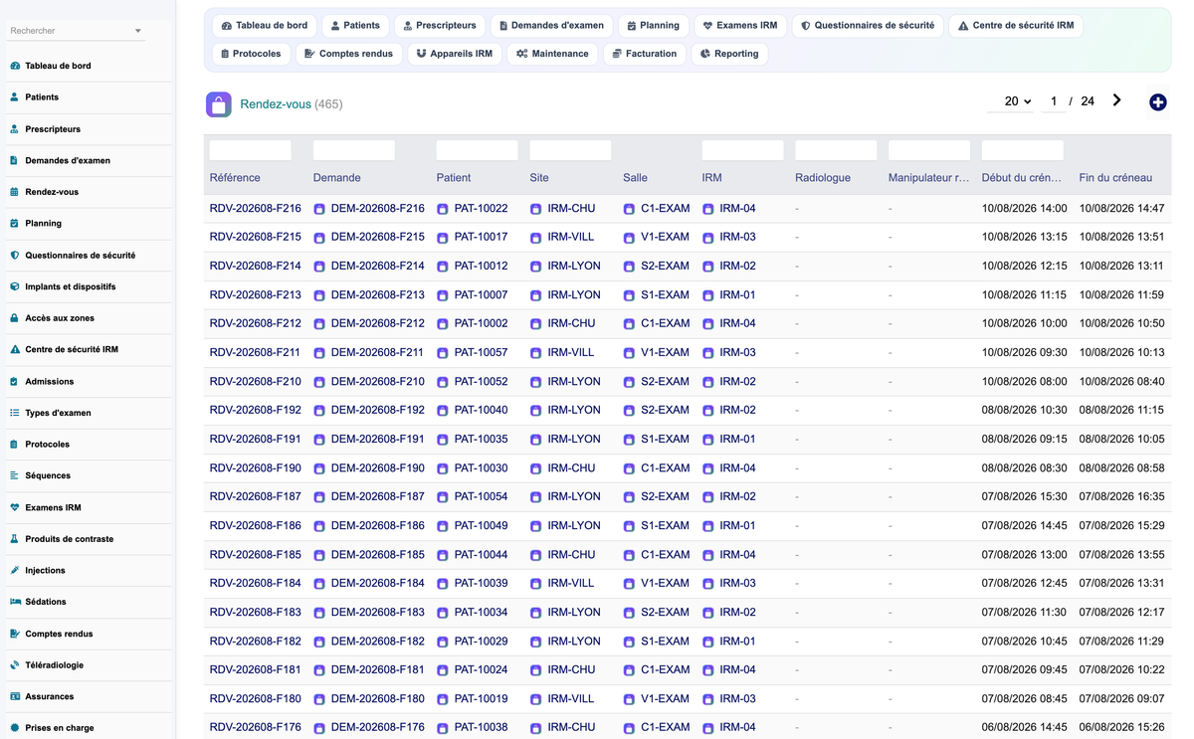Sort by the Début du créneau column header
This screenshot has height=739, width=1194.
pos(1021,178)
